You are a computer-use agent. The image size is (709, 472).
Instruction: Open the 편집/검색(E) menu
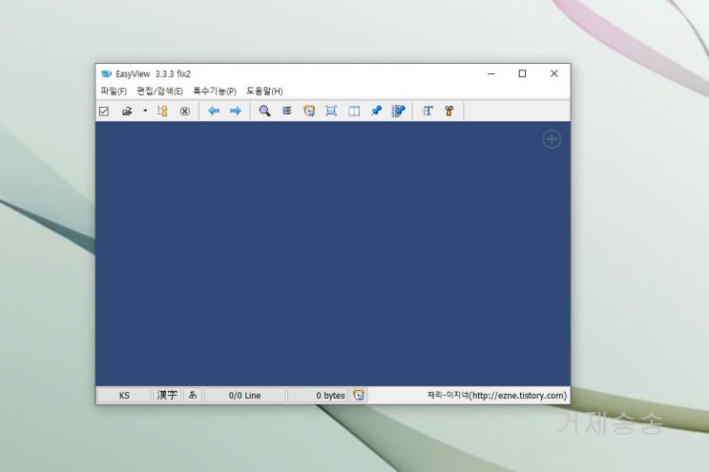[159, 92]
